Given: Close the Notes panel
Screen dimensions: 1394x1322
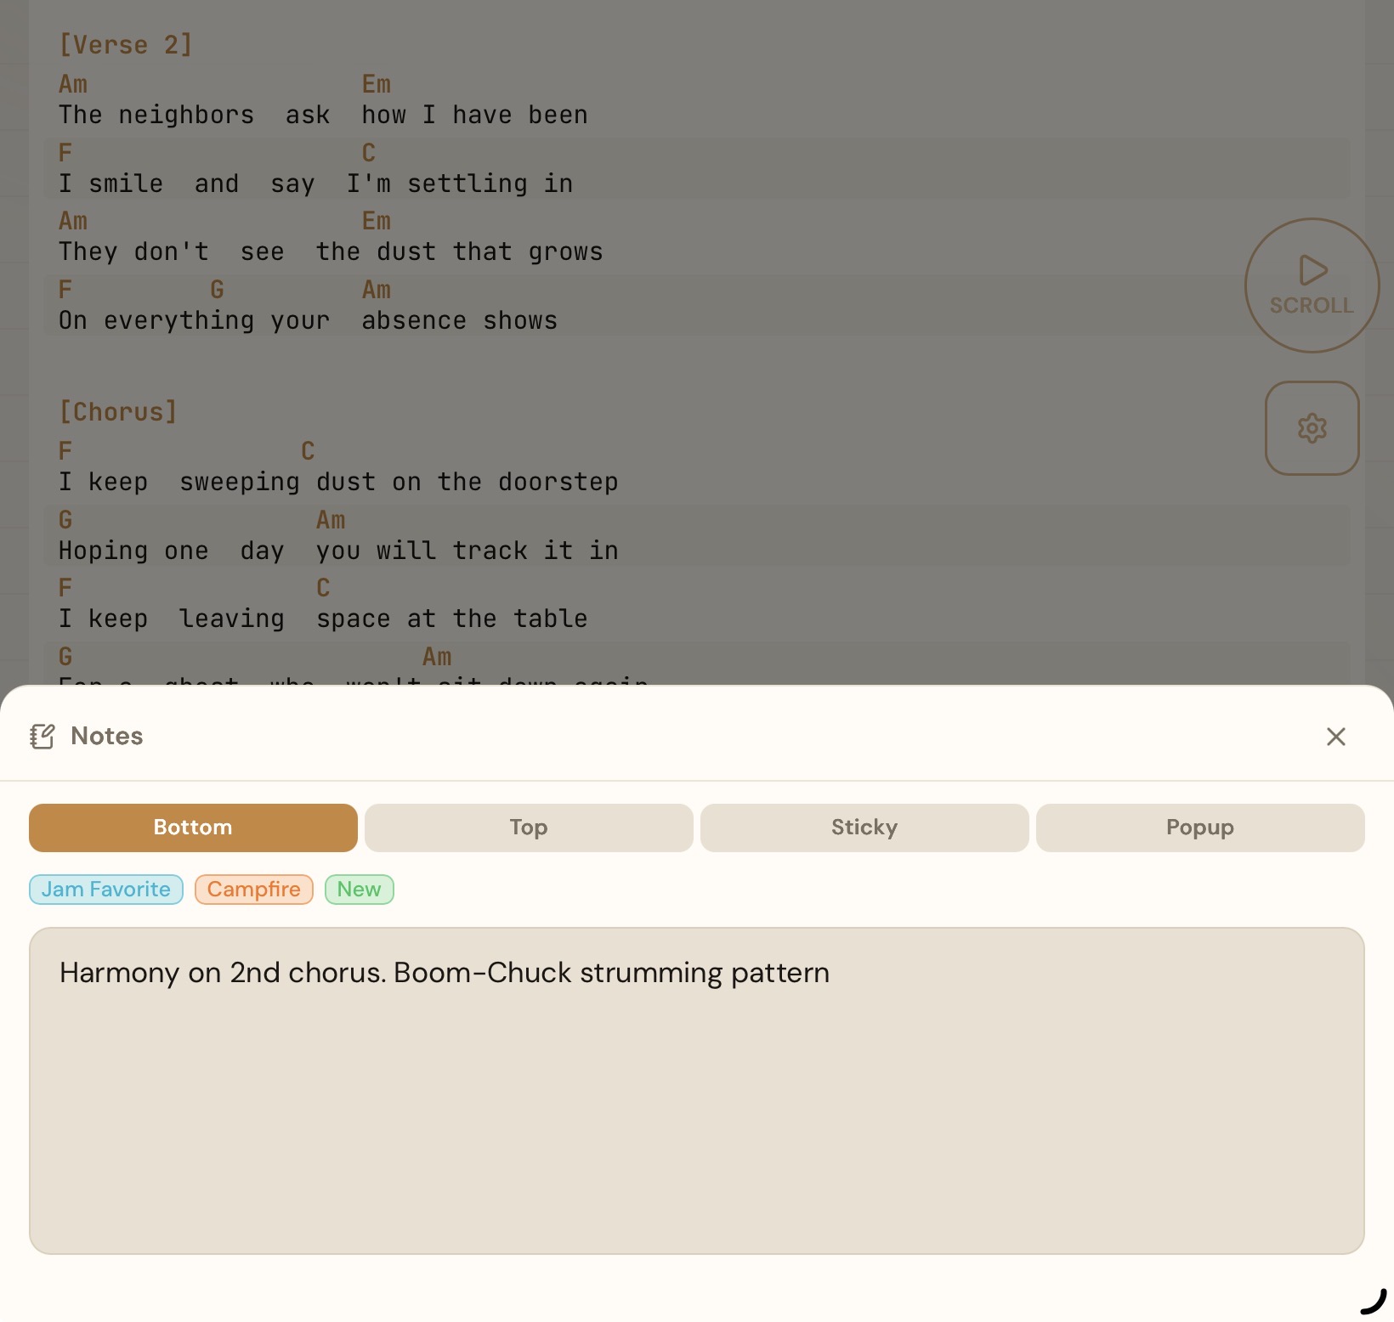Looking at the screenshot, I should point(1336,737).
